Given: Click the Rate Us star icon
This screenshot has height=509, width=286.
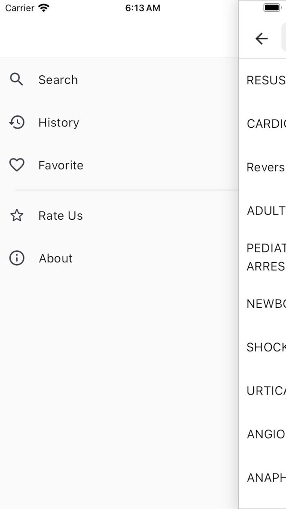Looking at the screenshot, I should coord(16,216).
